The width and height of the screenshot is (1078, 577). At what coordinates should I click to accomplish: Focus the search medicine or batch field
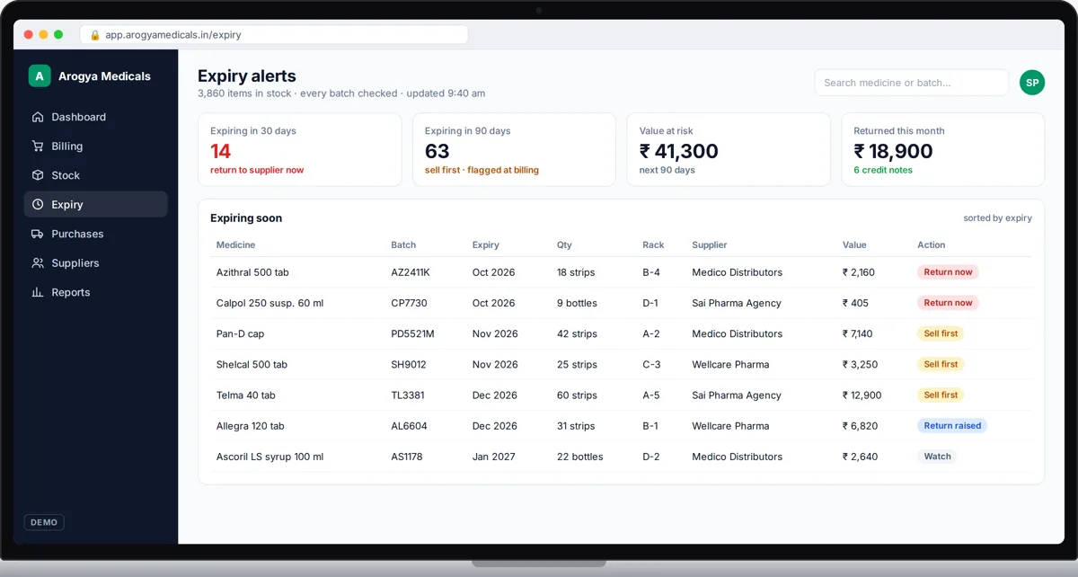[911, 83]
